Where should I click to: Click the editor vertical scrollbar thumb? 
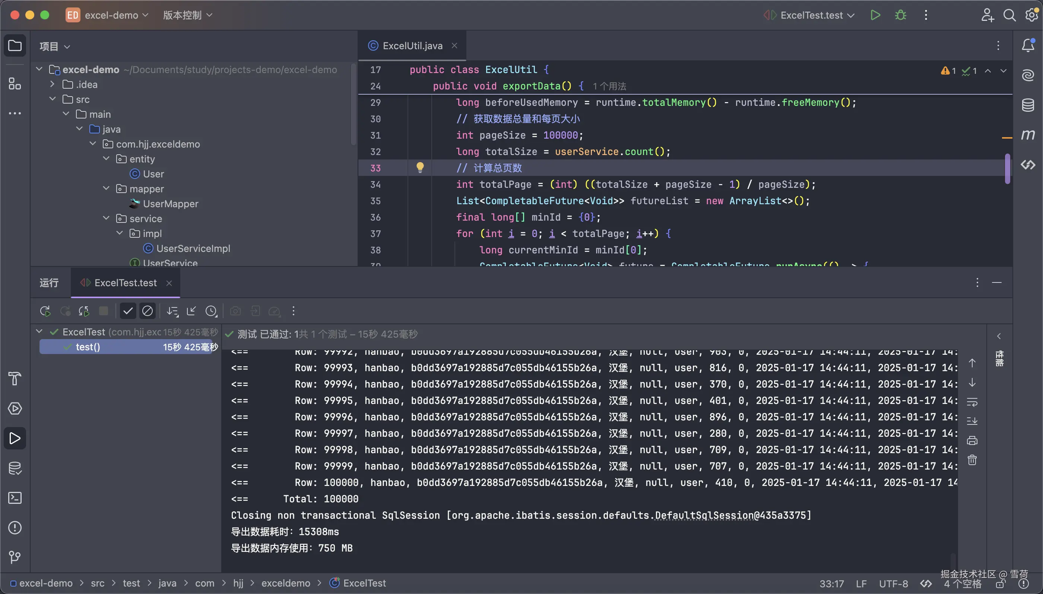click(x=1007, y=168)
